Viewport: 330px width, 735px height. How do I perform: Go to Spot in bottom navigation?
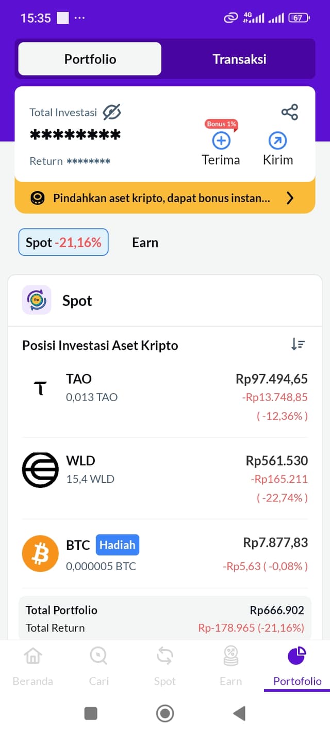(164, 656)
